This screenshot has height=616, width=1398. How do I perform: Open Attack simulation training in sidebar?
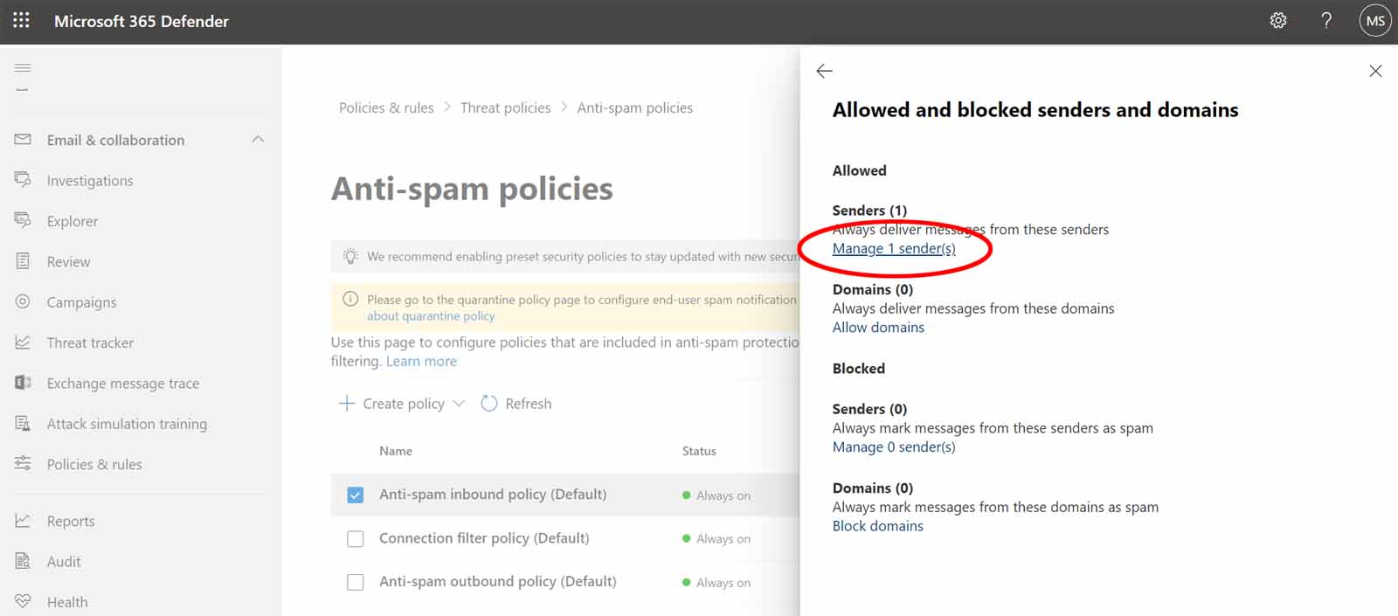click(x=127, y=424)
